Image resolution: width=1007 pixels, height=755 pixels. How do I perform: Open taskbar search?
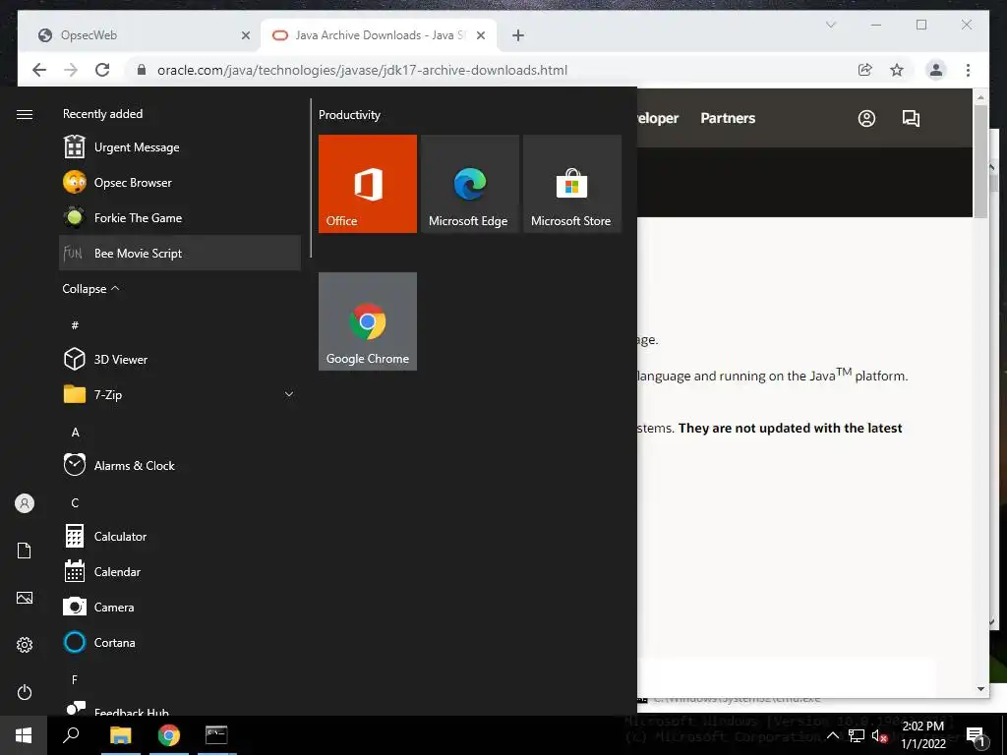coord(71,735)
